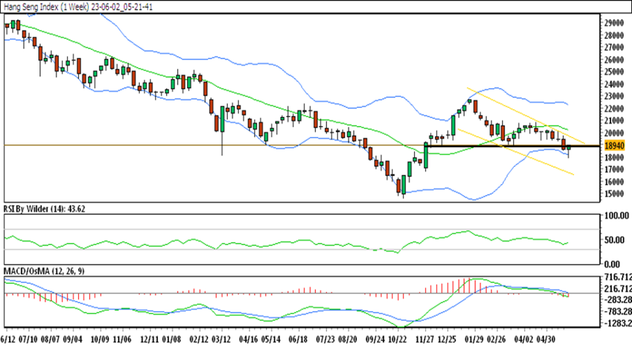The image size is (632, 361).
Task: Click the MACD -783.28 scale value
Action: pos(618,312)
